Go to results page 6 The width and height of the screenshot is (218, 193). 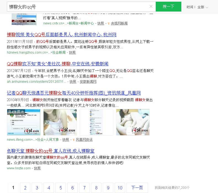pos(72,188)
